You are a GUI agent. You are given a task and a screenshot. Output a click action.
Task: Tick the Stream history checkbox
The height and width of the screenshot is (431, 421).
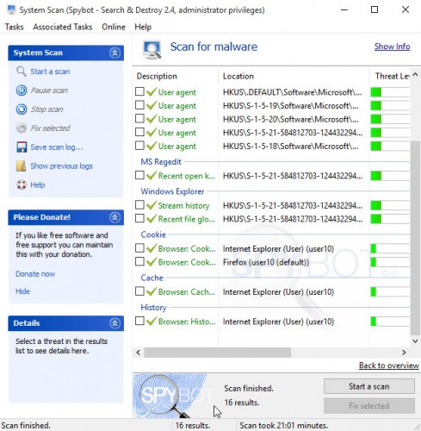pyautogui.click(x=139, y=205)
